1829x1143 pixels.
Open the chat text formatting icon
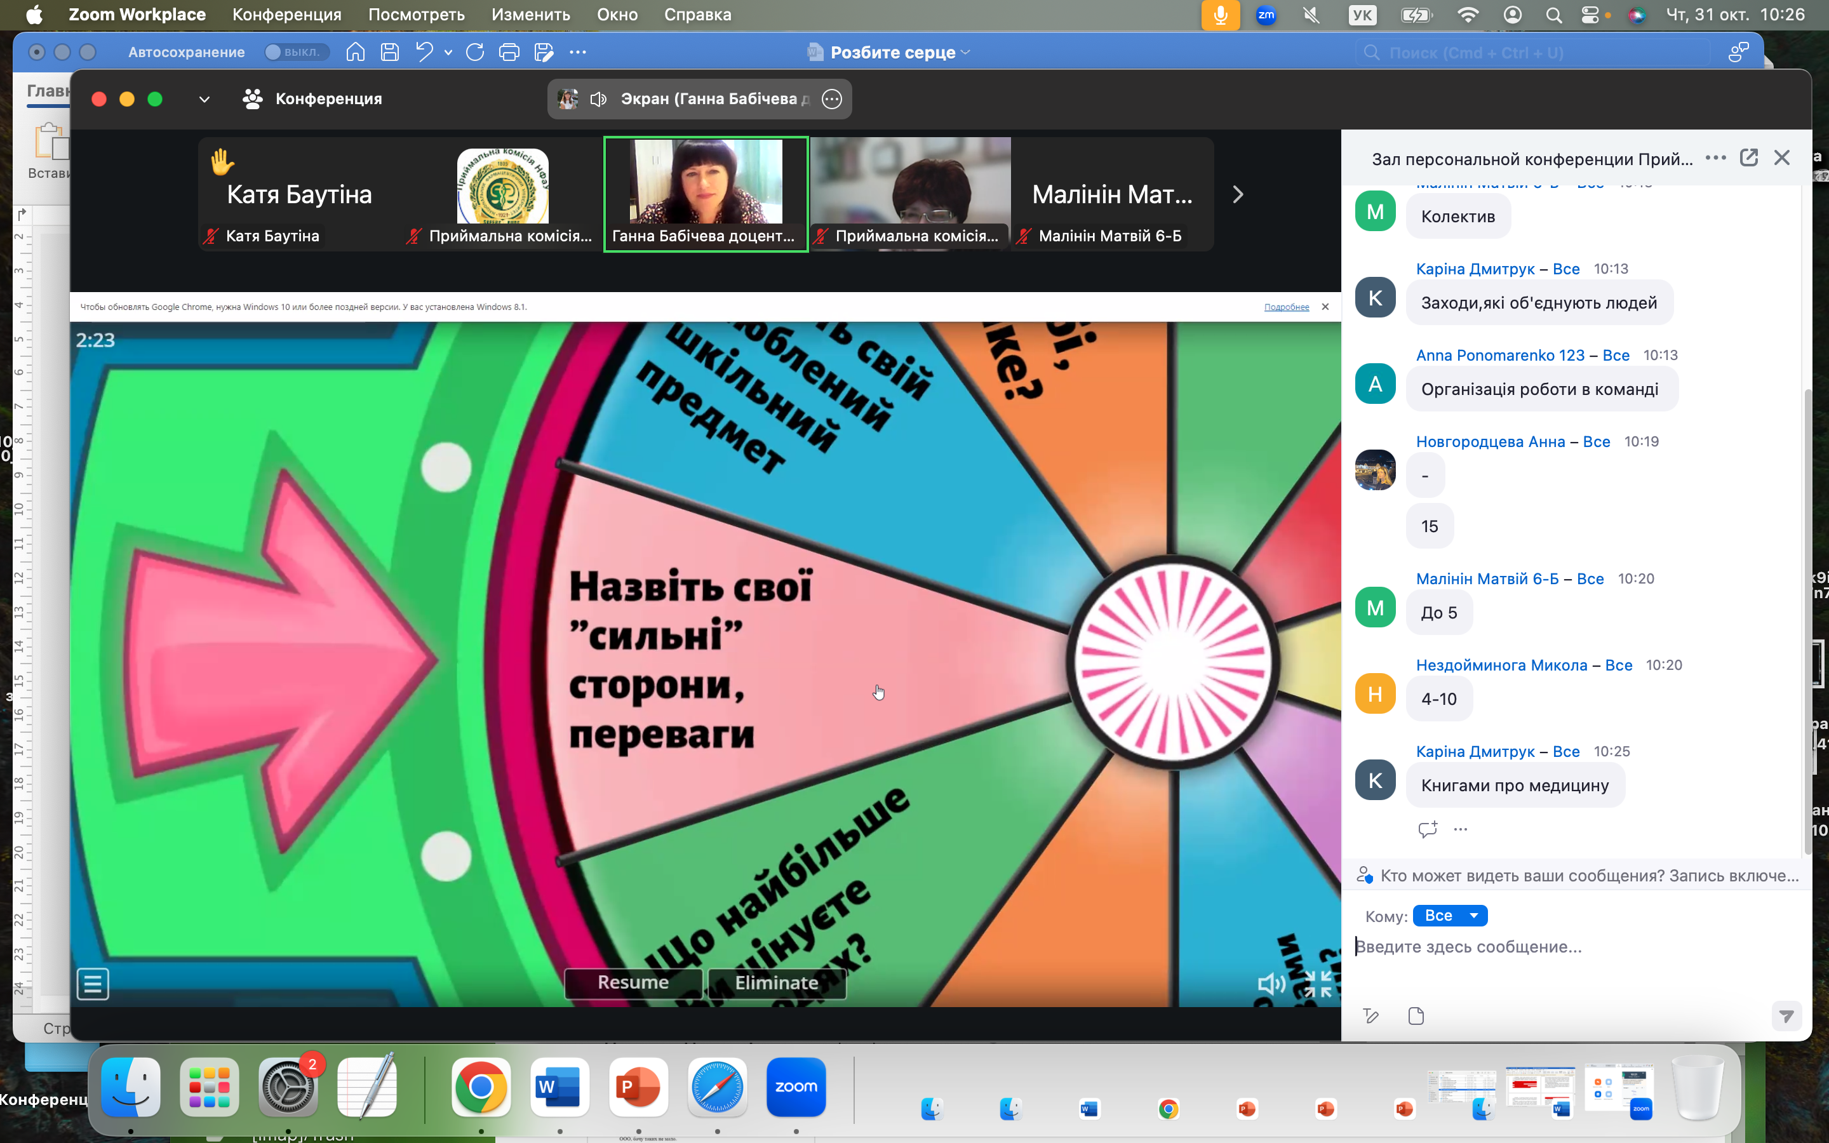(x=1371, y=1016)
